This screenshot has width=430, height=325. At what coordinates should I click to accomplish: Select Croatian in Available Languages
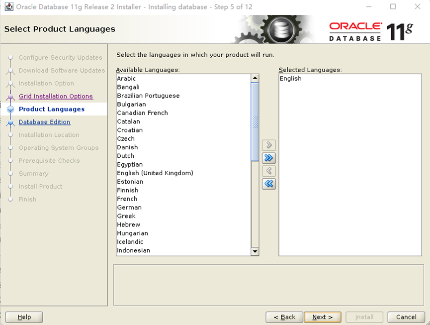click(183, 130)
